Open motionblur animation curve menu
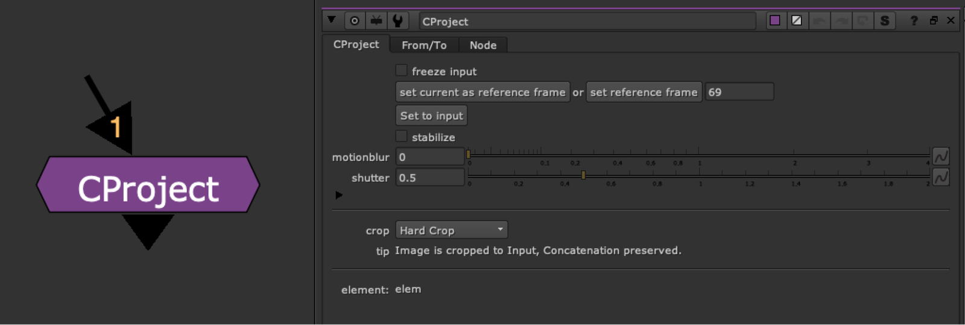Viewport: 965px width, 325px height. pyautogui.click(x=941, y=157)
